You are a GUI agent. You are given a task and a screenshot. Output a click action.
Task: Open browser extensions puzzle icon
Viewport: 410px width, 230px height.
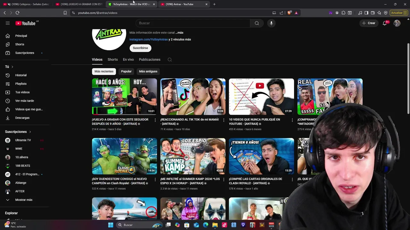[x=343, y=13]
